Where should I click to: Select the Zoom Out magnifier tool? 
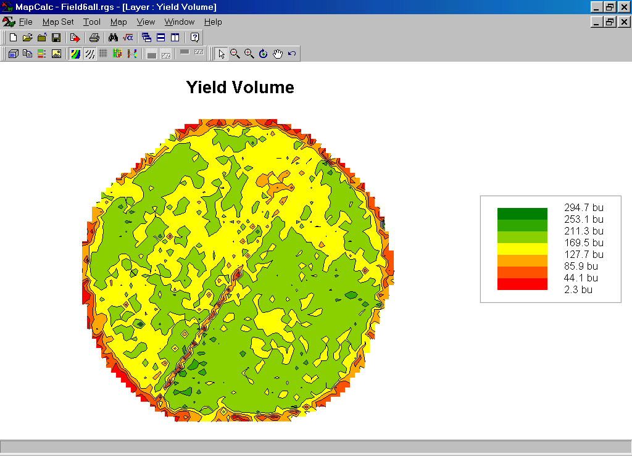tap(235, 53)
